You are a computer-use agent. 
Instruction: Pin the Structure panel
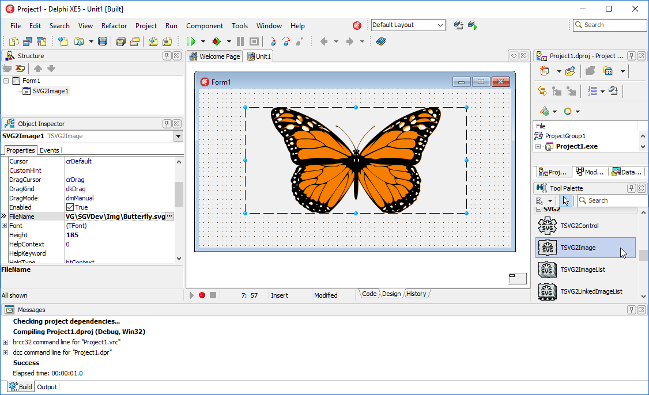[167, 56]
